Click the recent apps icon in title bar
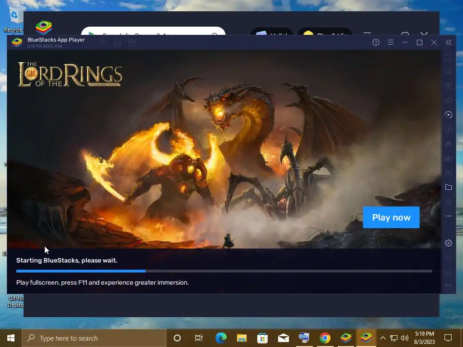 (132, 43)
